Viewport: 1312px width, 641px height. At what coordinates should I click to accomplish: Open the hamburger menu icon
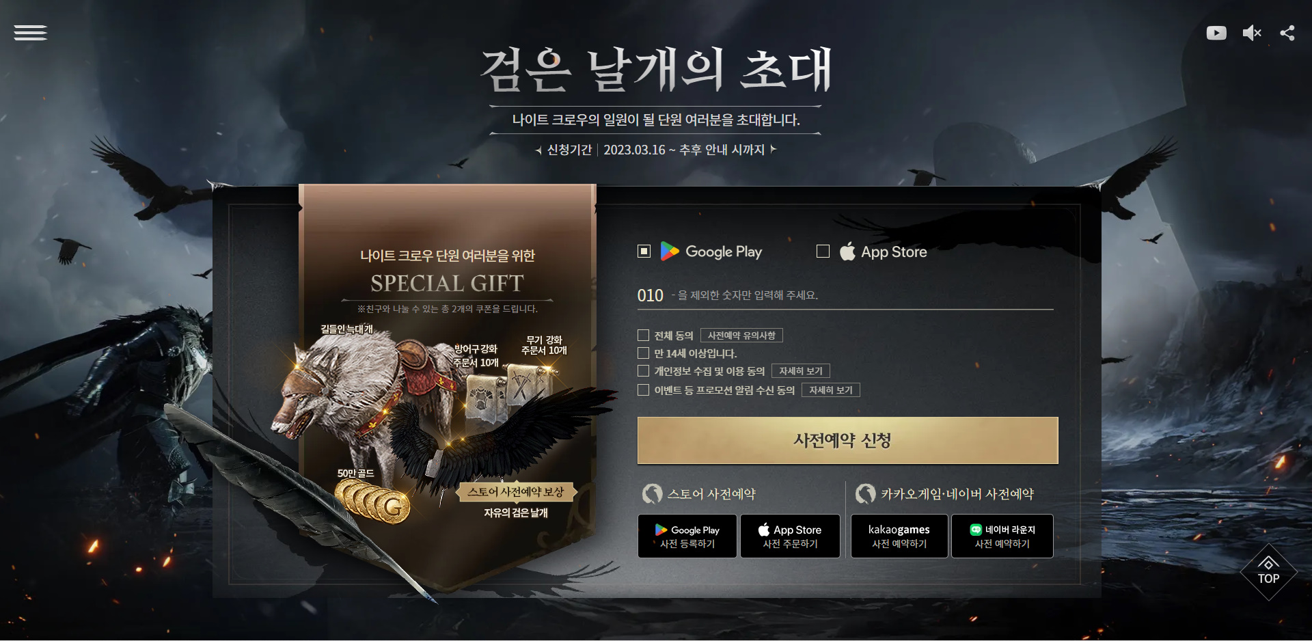(x=31, y=33)
